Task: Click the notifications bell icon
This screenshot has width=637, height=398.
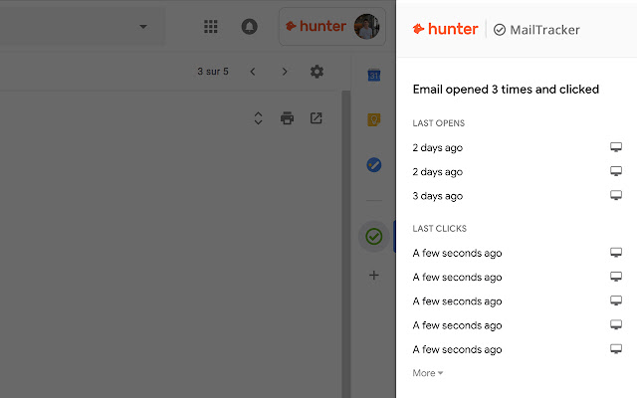Action: coord(249,27)
